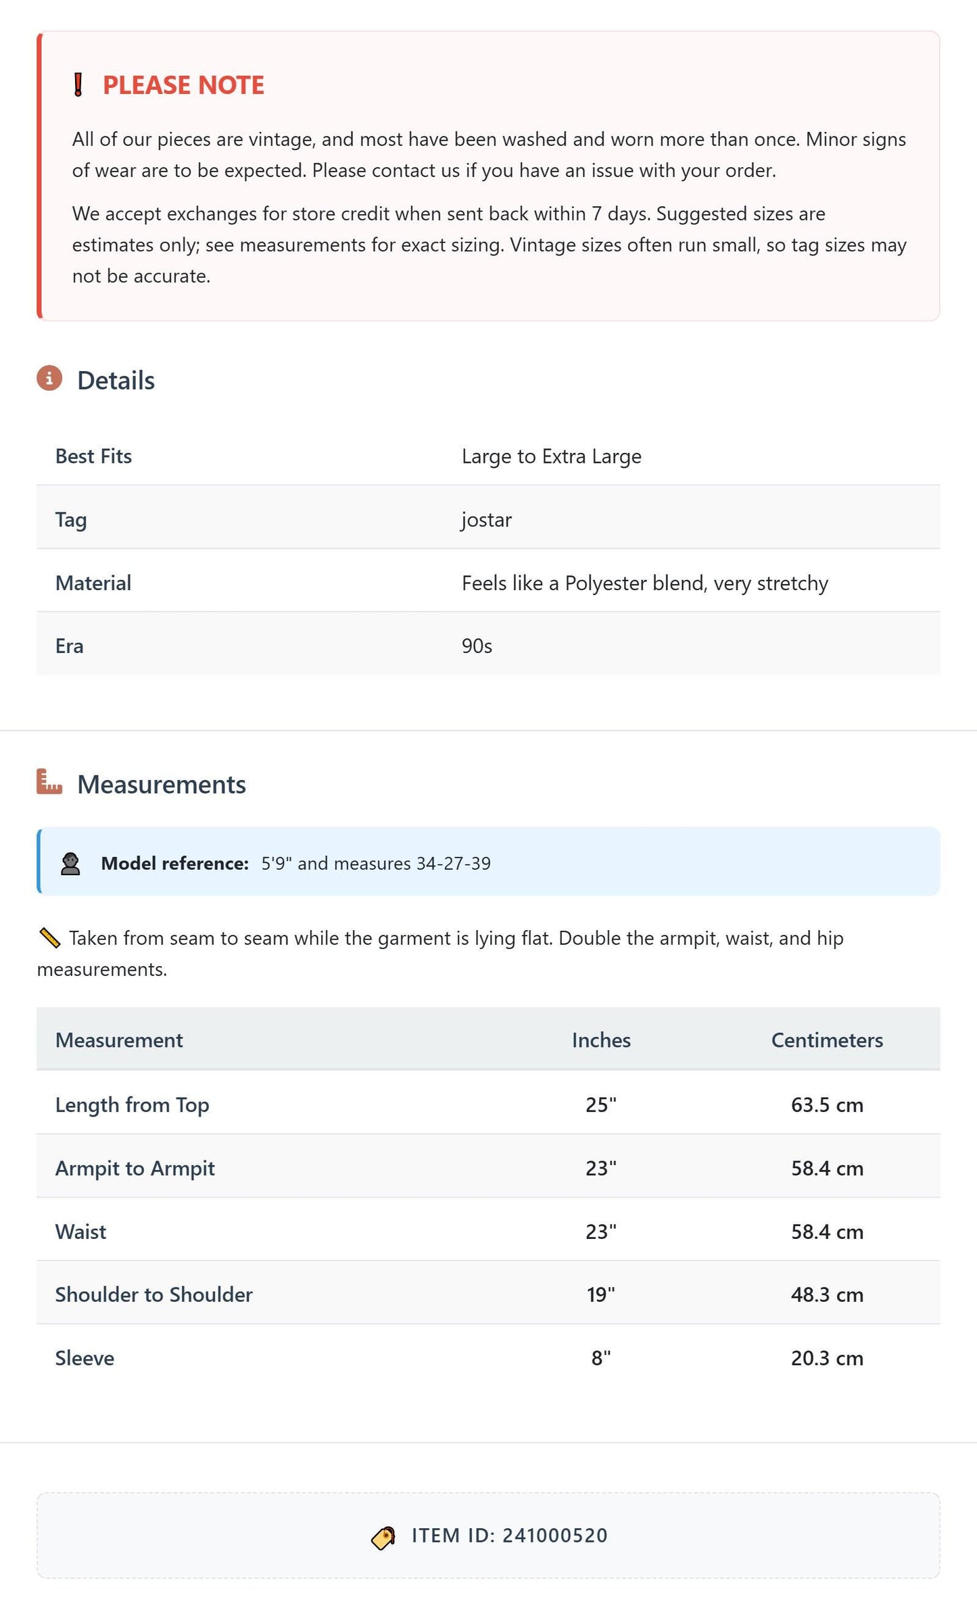The image size is (977, 1610).
Task: Click the Details section heading
Action: [x=116, y=381]
